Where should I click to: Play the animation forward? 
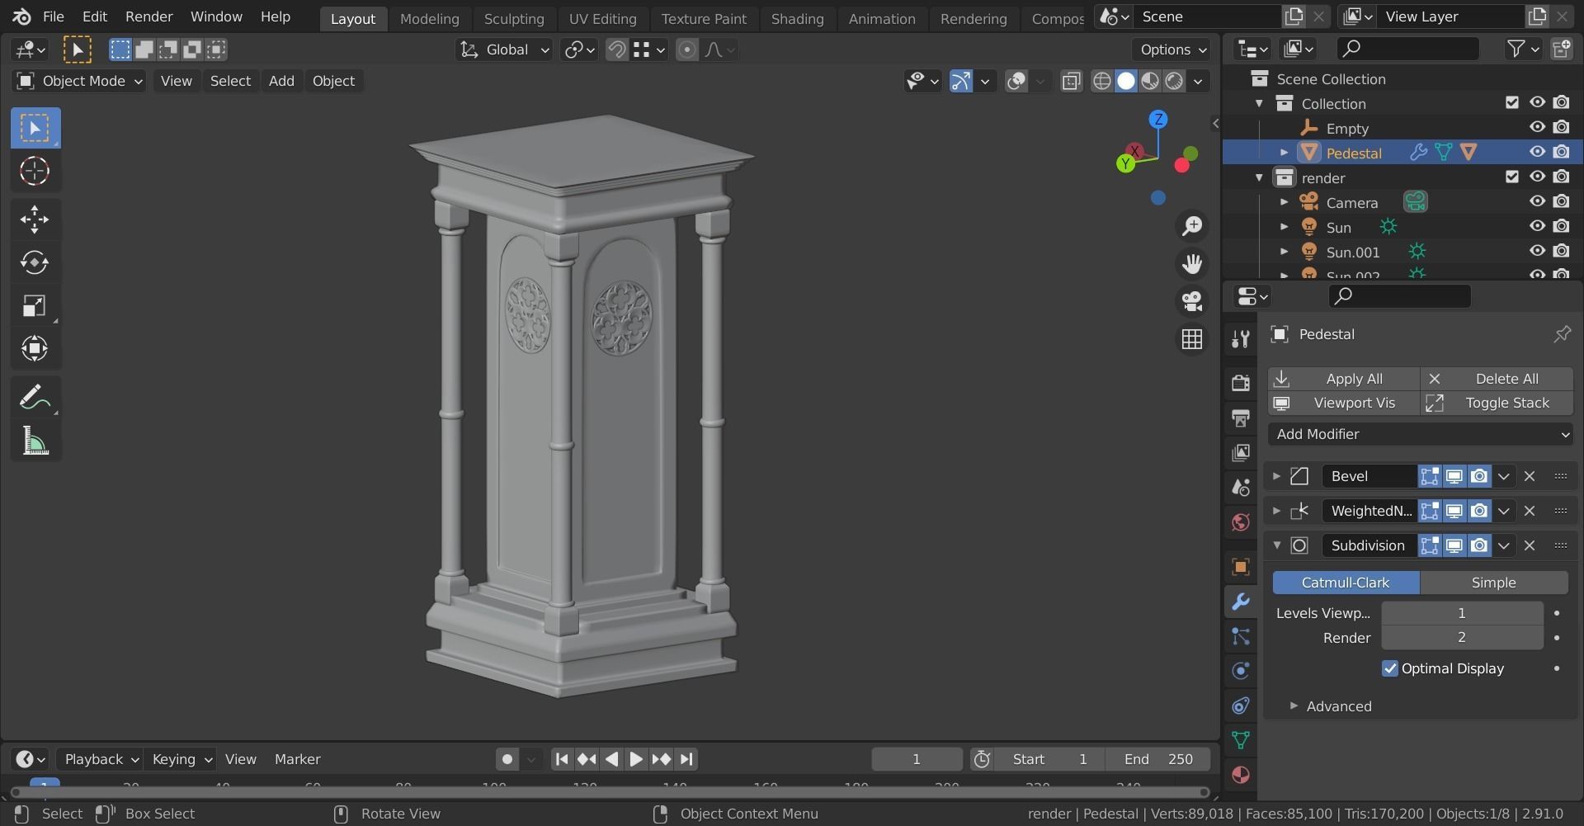(636, 759)
